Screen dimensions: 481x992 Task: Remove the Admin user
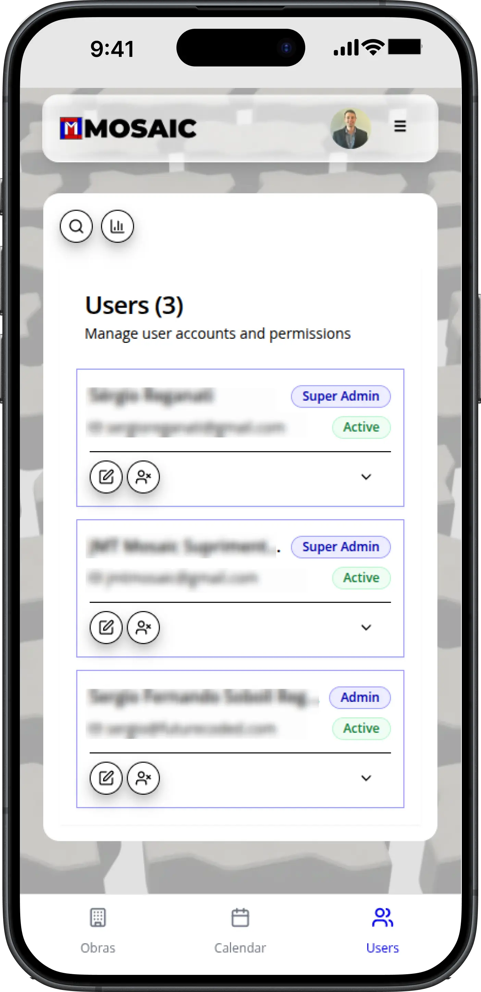pos(143,778)
